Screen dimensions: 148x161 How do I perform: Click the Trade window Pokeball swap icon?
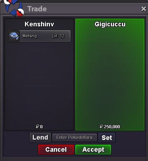point(14,8)
